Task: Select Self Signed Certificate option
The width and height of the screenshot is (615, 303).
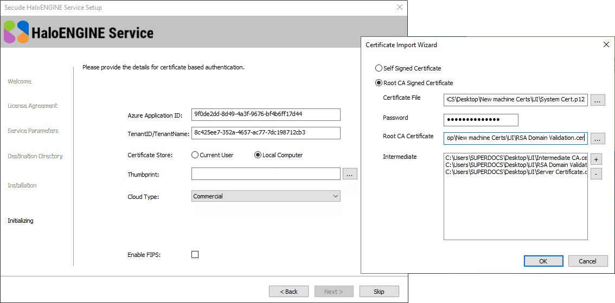Action: pyautogui.click(x=379, y=69)
